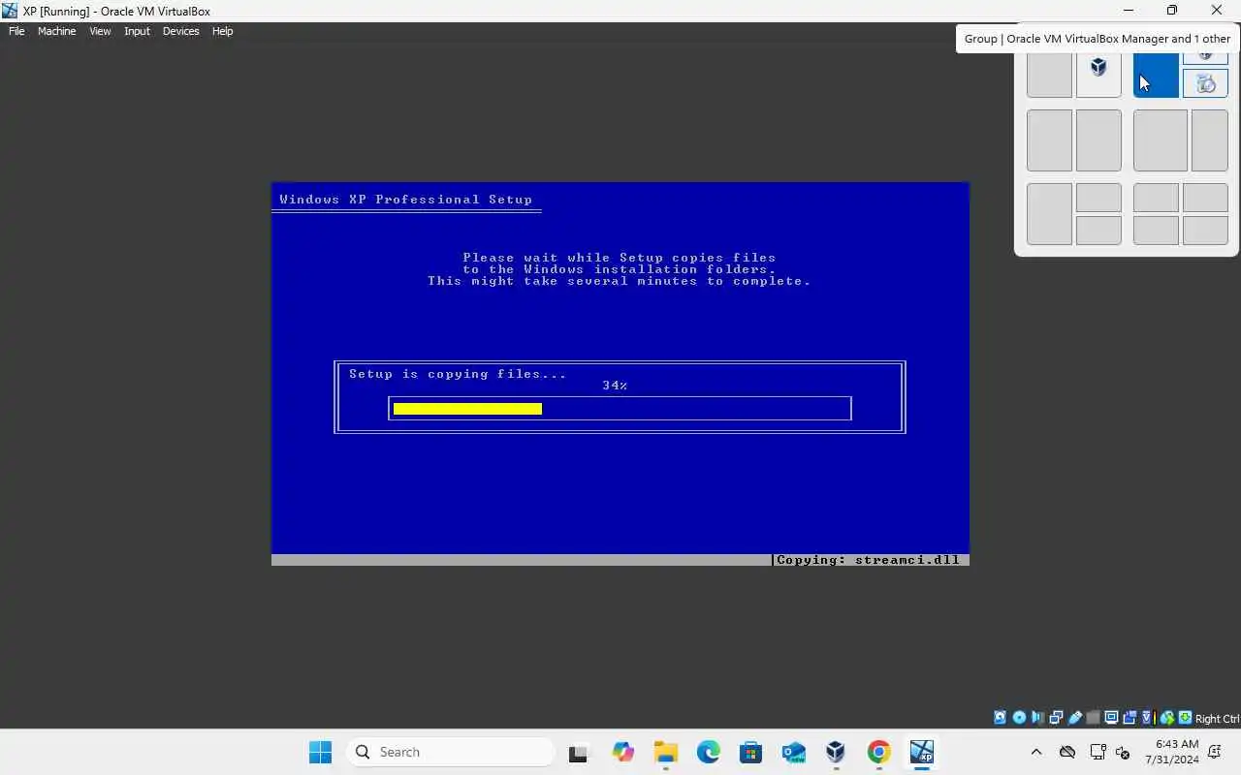Screen dimensions: 1241x775
Task: Click the keyboard capture arrow icon
Action: tap(1185, 718)
